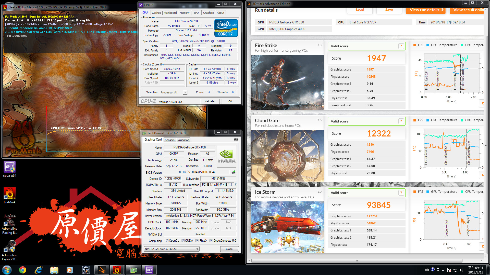Open the Cloud Gate valid score help icon
490x275 pixels.
(x=401, y=121)
